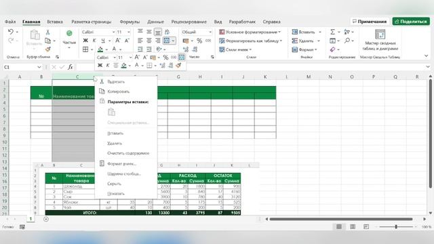Click the Undo arrow icon
434x244 pixels.
tap(11, 32)
